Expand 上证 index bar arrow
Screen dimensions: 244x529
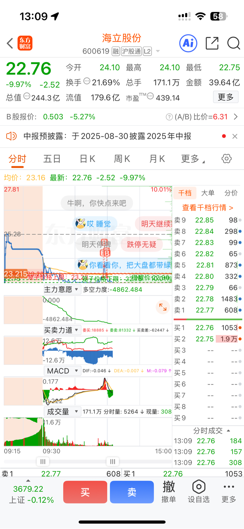coord(28,481)
